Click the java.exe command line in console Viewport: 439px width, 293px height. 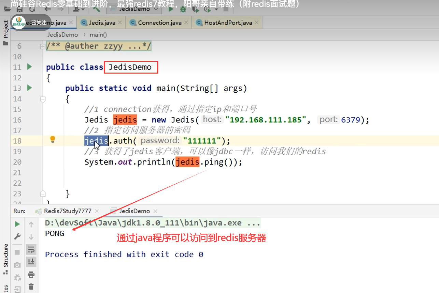tap(153, 223)
